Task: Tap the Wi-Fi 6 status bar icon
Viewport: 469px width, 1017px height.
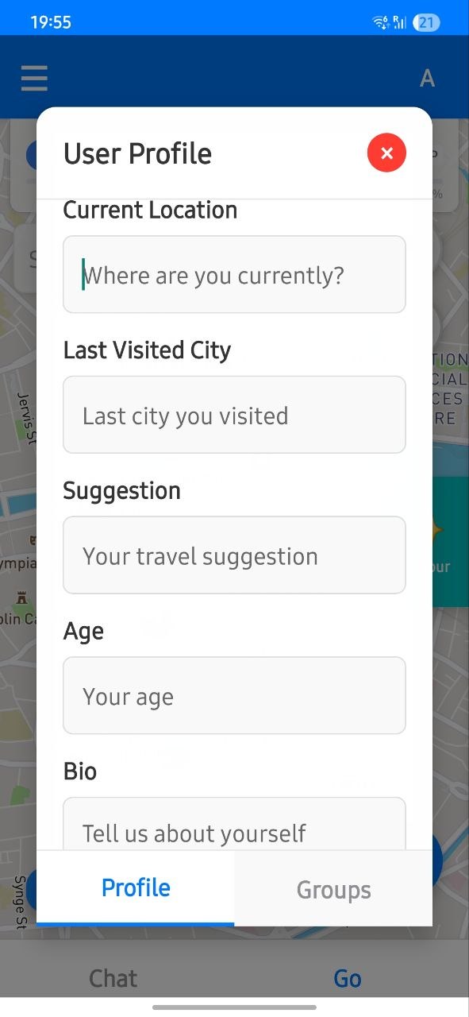Action: point(379,23)
